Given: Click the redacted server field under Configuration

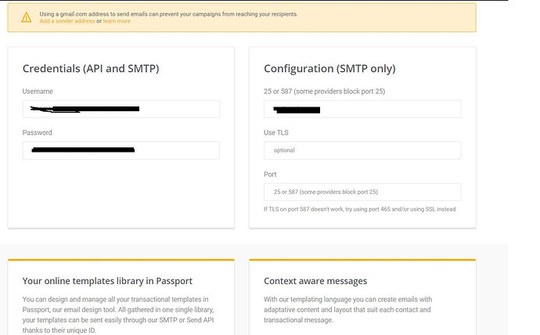Looking at the screenshot, I should (362, 109).
